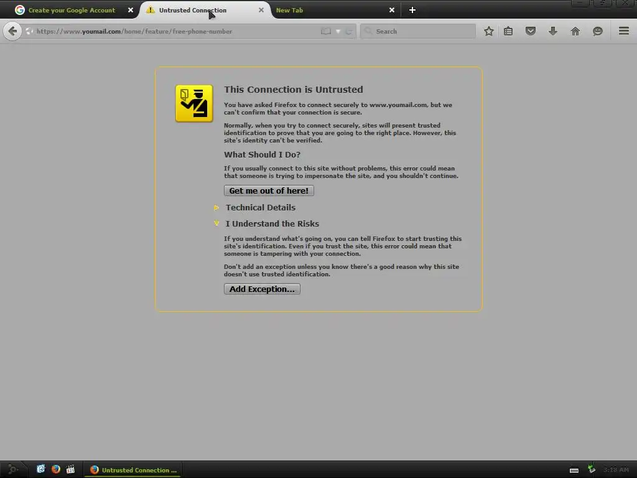Viewport: 637px width, 478px height.
Task: Collapse the I Understand the Risks section
Action: point(272,223)
